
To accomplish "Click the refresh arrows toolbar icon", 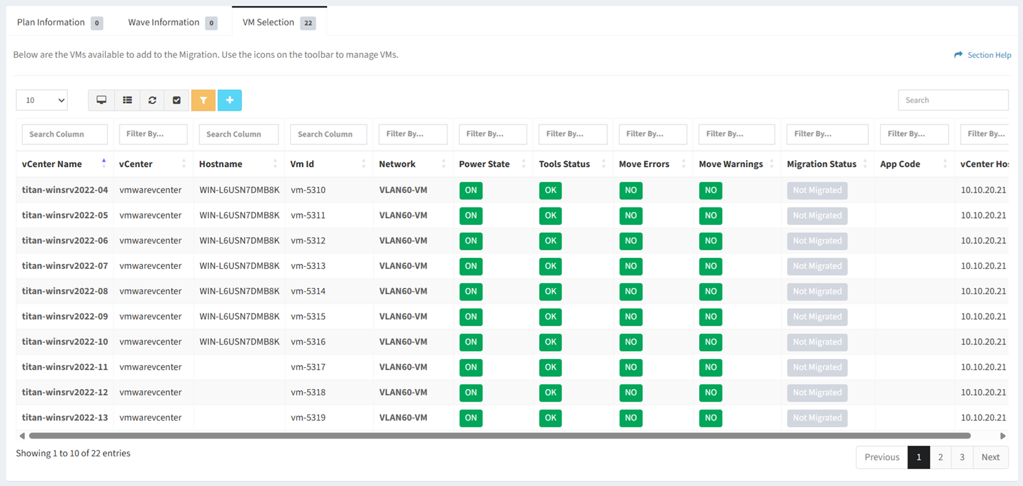I will (152, 100).
